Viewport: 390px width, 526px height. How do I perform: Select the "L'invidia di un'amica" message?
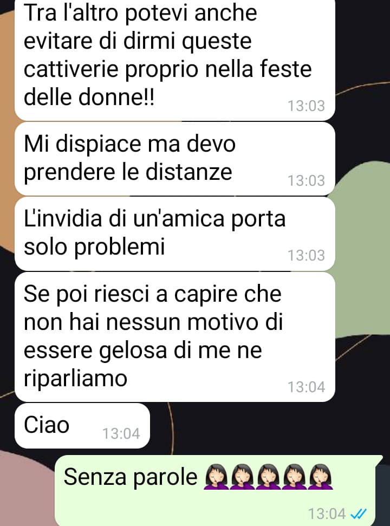(x=175, y=234)
